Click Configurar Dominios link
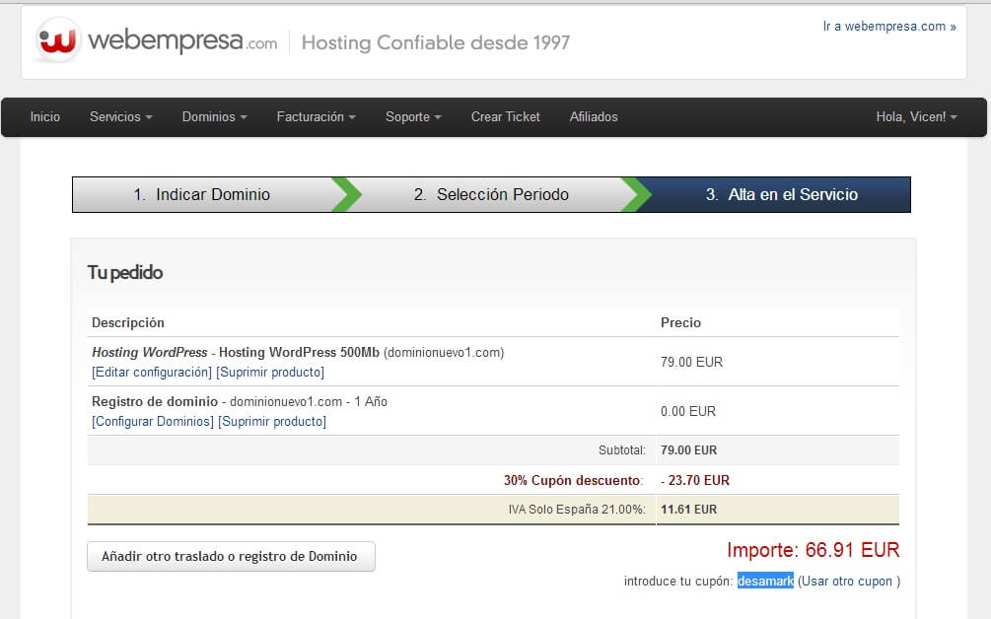The height and width of the screenshot is (619, 991). [x=153, y=421]
